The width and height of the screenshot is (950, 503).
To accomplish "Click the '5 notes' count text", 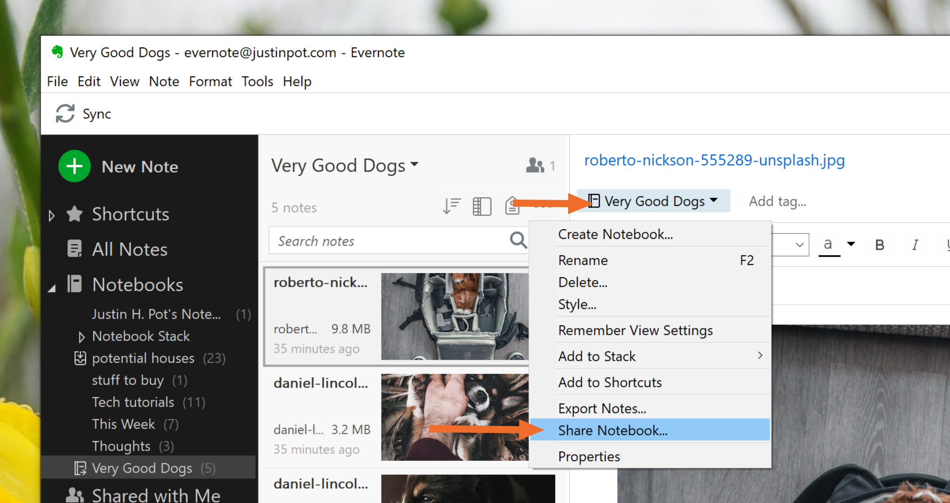I will point(294,208).
